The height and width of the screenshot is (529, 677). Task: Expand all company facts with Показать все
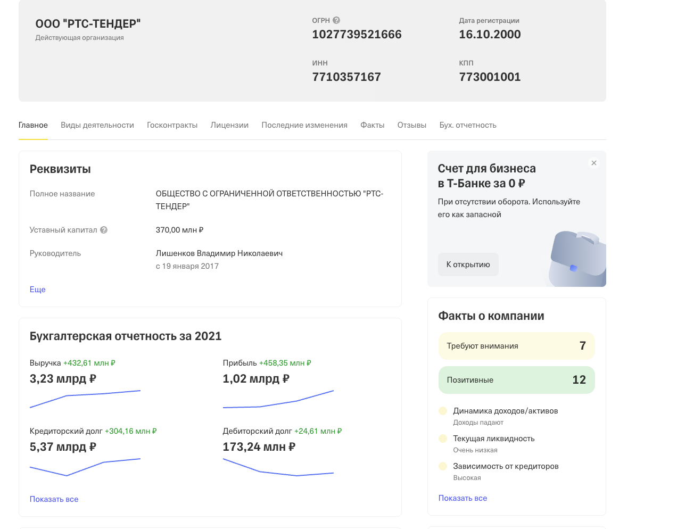click(463, 498)
